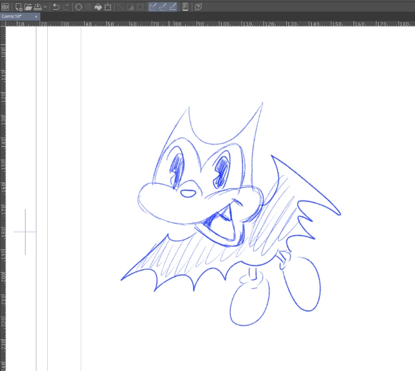Click the Save icon in the toolbar
The width and height of the screenshot is (415, 371).
pyautogui.click(x=37, y=7)
